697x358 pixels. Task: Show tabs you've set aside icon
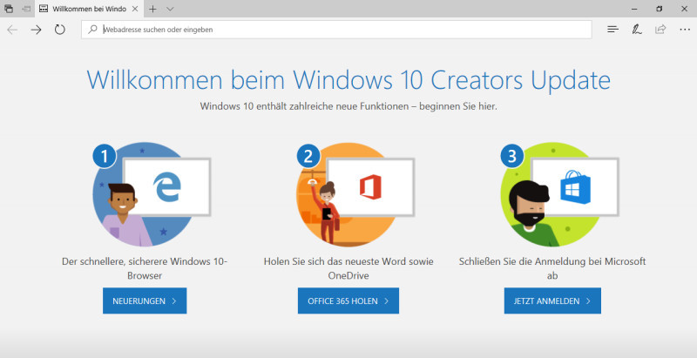click(9, 9)
